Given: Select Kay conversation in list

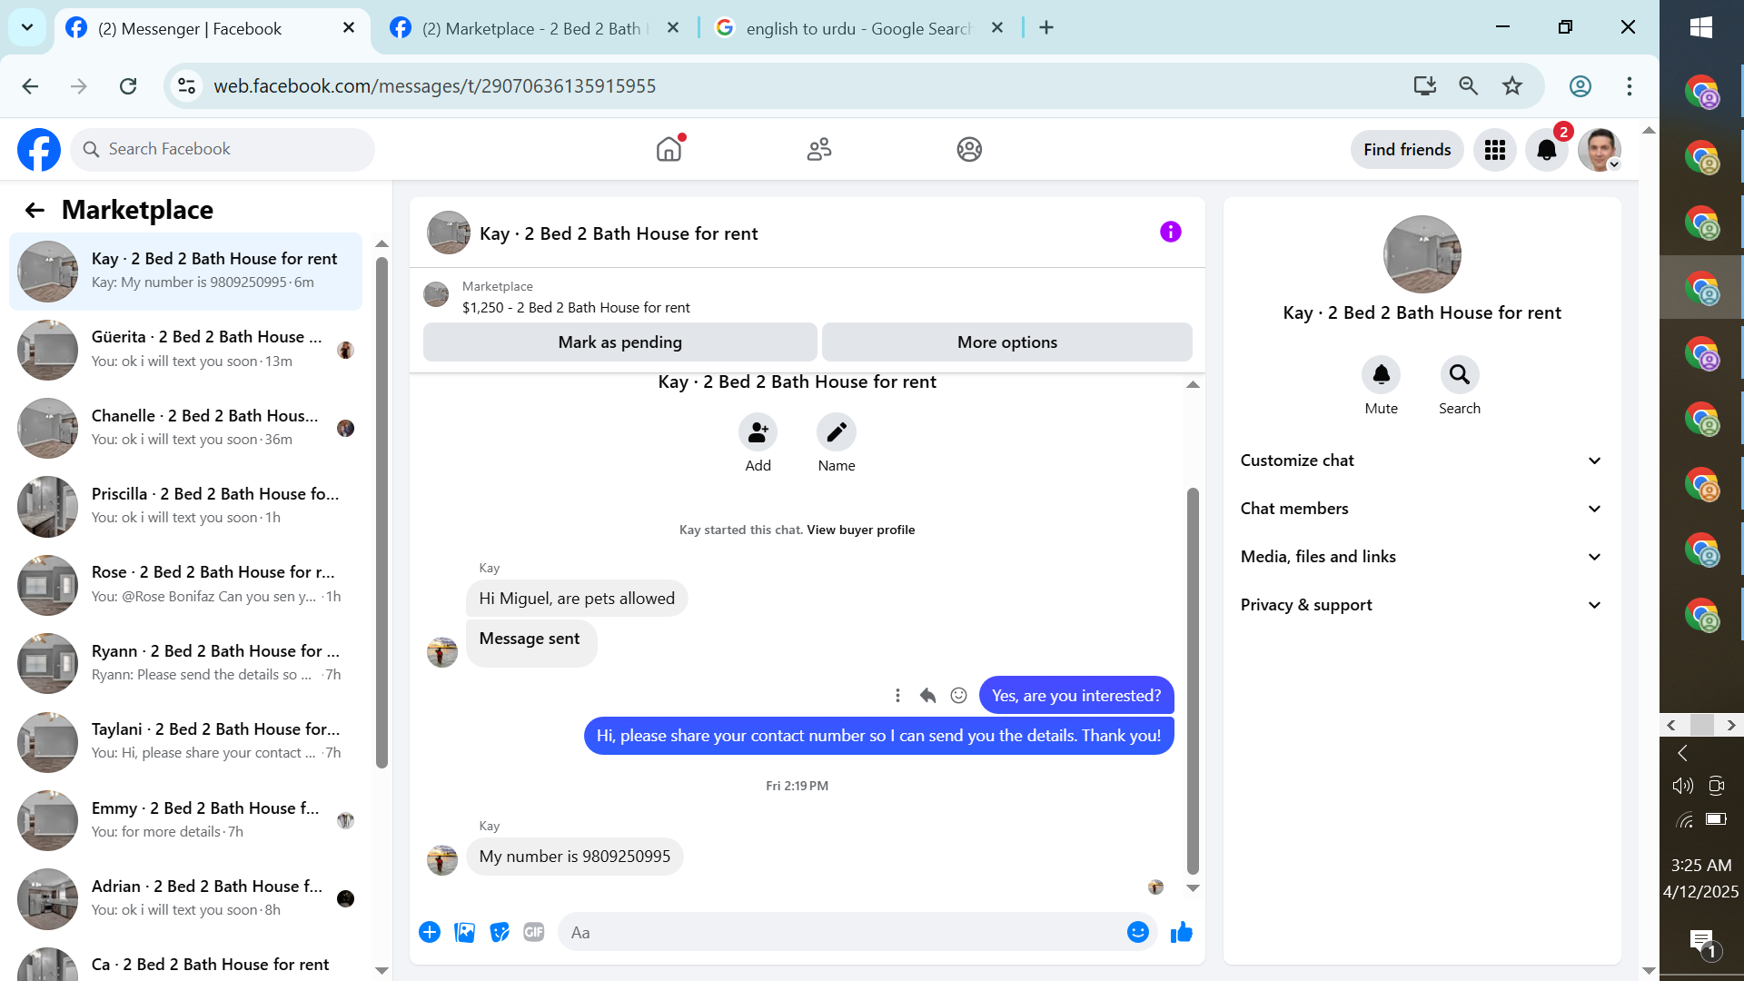Looking at the screenshot, I should pyautogui.click(x=186, y=272).
